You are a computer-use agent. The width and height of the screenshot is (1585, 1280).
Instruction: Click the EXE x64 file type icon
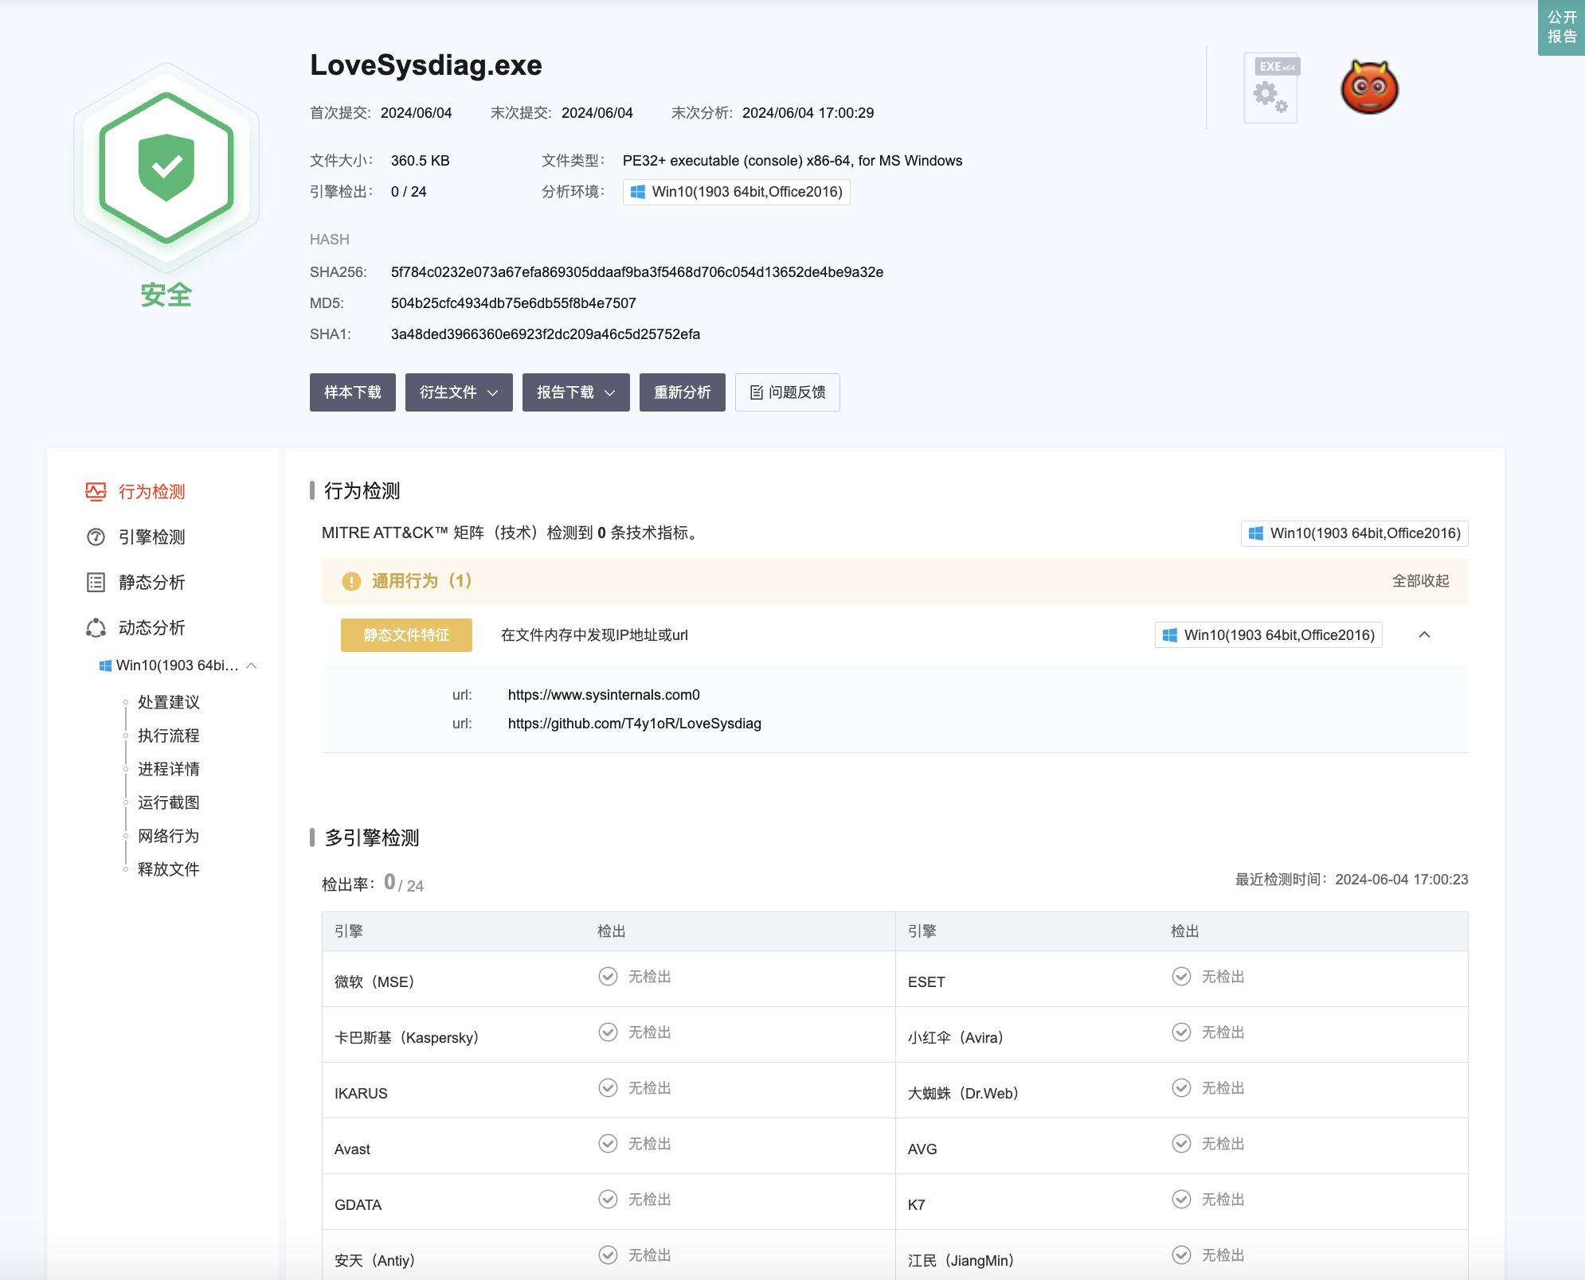pos(1271,88)
